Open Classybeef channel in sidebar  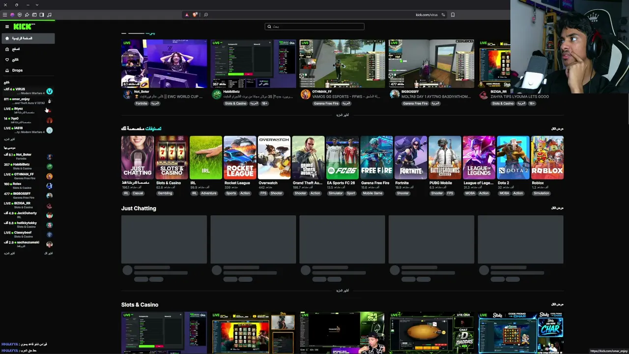click(x=28, y=235)
